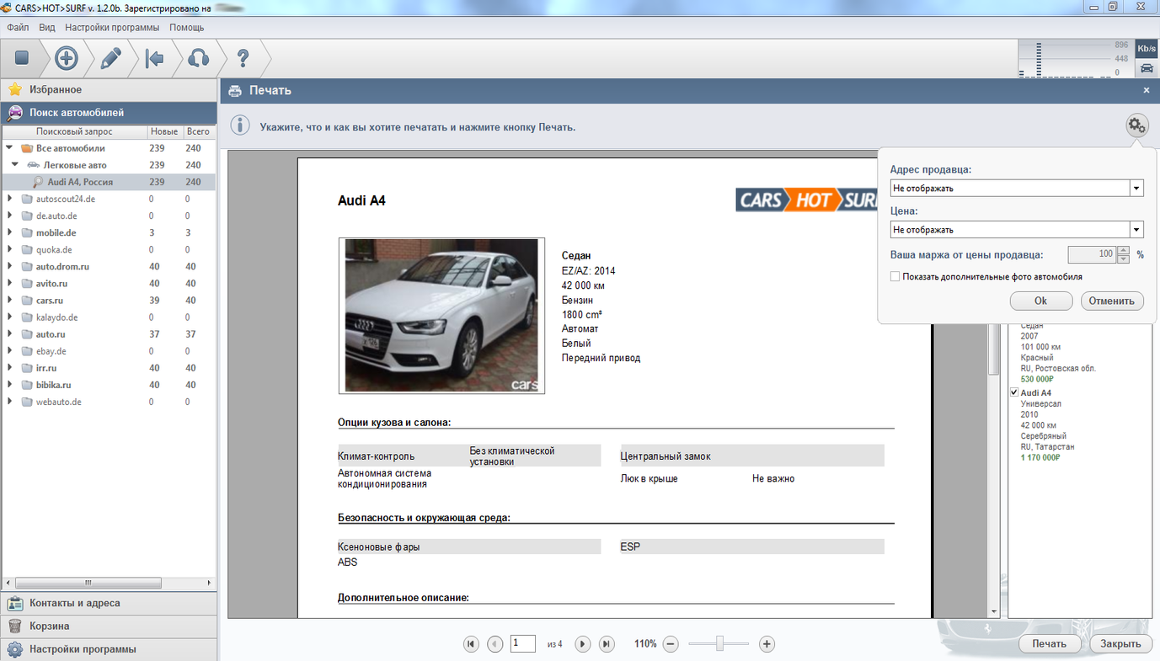Uncheck the Audi A4 Универсал listing checkbox
The image size is (1160, 661).
click(x=1014, y=392)
